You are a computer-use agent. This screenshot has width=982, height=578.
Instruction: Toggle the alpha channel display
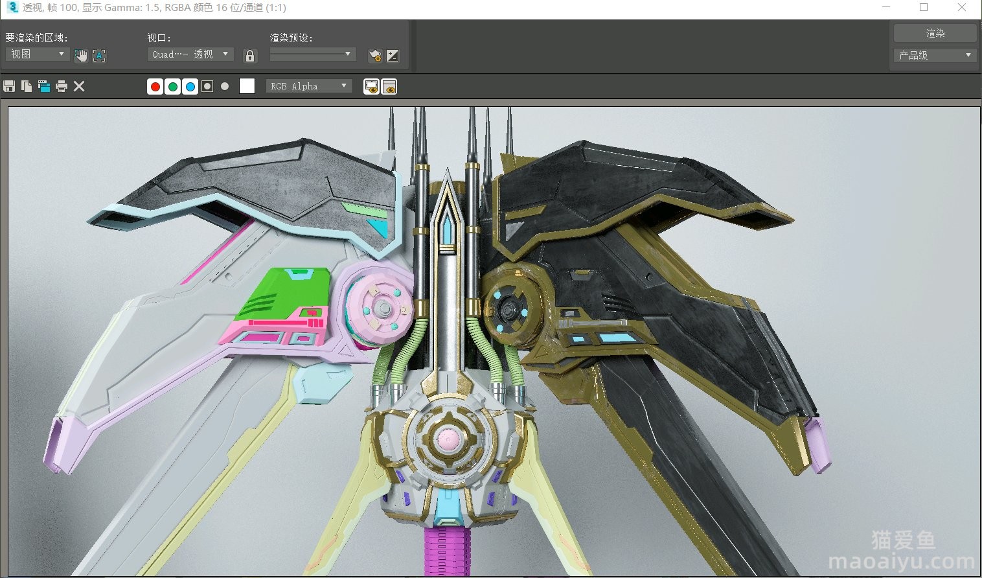tap(207, 86)
